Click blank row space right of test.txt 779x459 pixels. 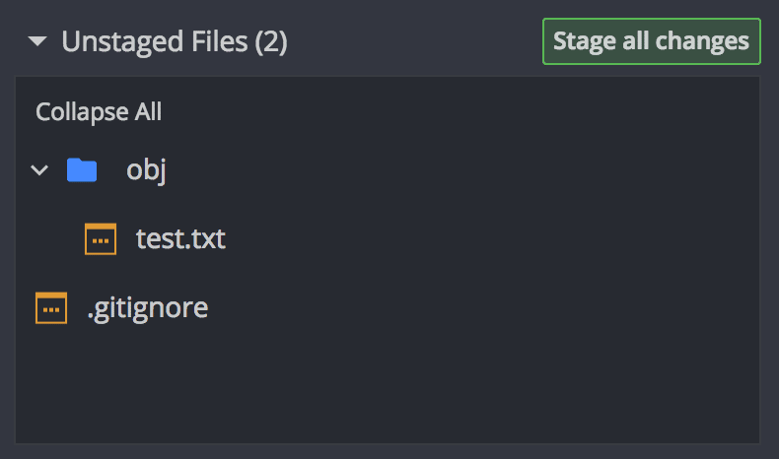click(493, 239)
